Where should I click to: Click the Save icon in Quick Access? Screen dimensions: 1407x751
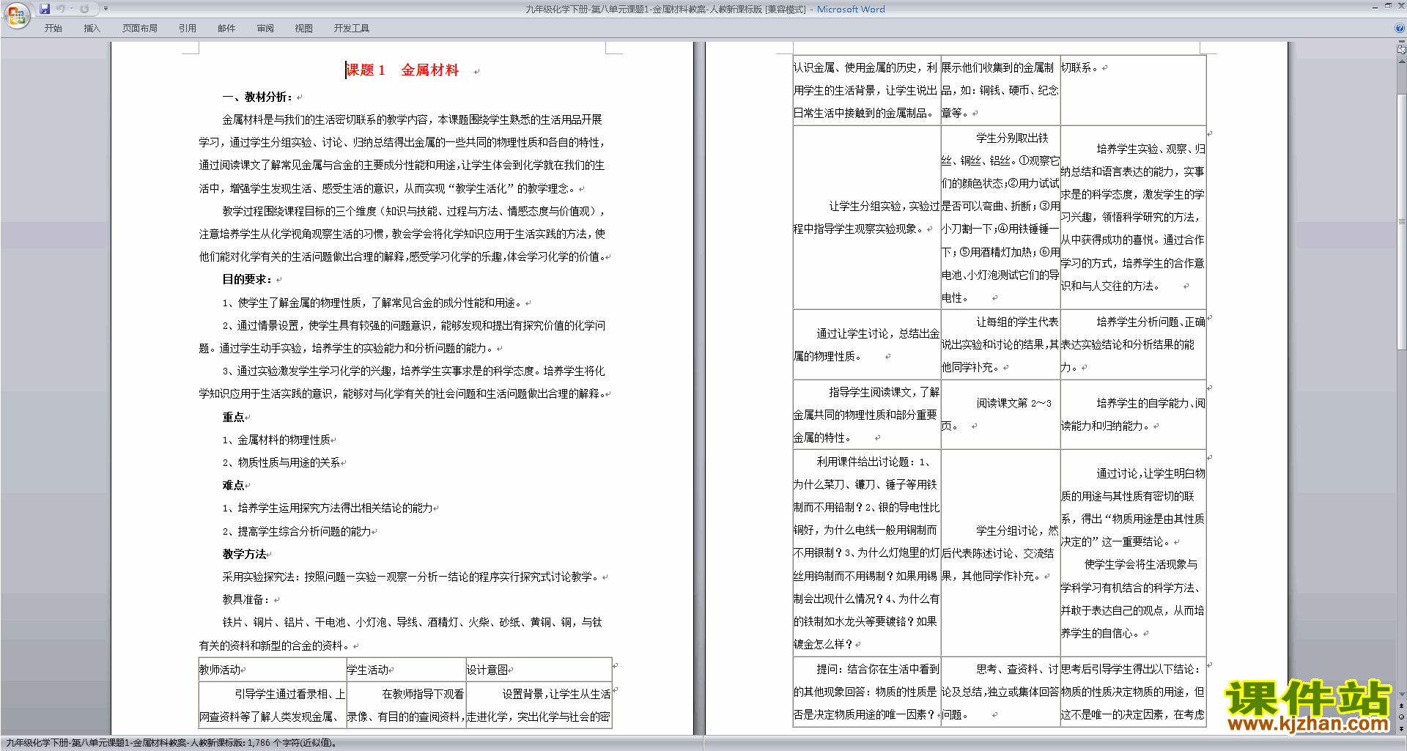tap(45, 9)
